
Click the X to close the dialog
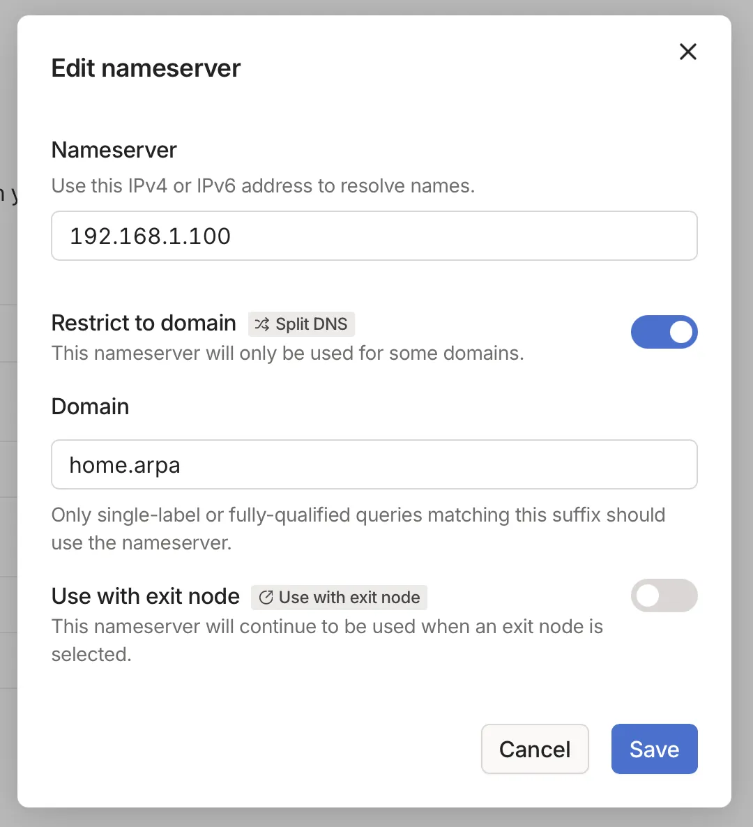tap(687, 52)
